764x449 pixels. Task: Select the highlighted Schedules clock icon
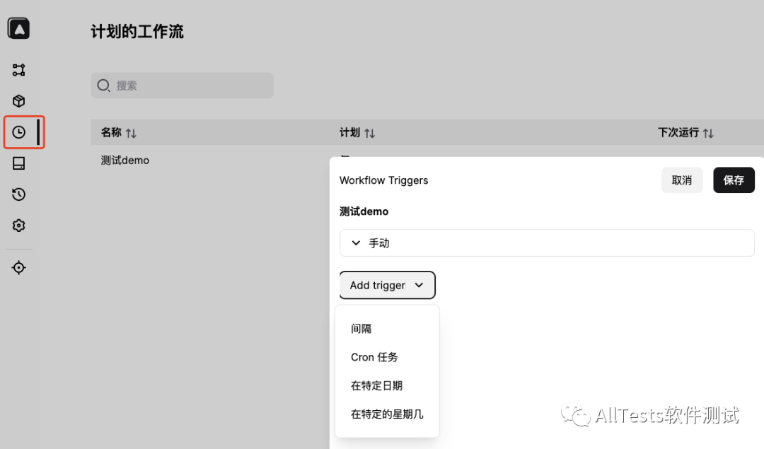[x=18, y=132]
